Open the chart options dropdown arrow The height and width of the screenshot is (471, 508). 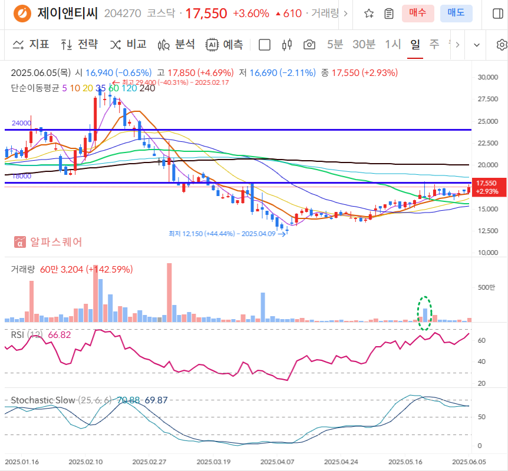476,44
